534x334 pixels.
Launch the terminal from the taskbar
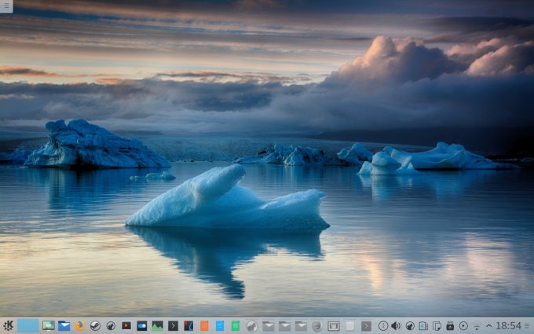point(173,325)
